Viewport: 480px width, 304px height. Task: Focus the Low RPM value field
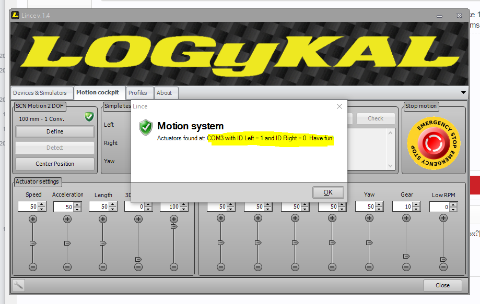(x=440, y=207)
